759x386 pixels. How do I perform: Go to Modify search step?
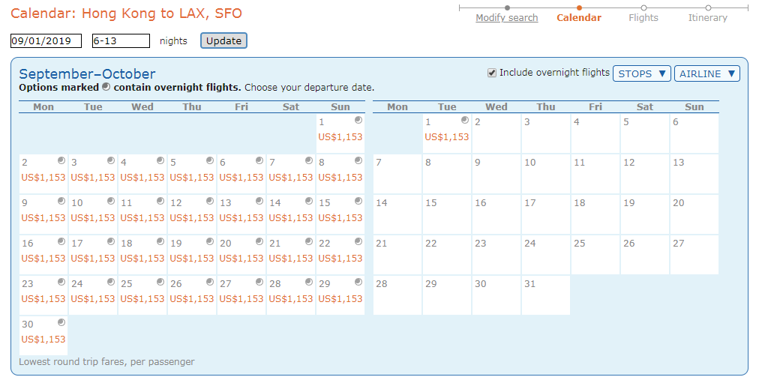click(x=507, y=18)
